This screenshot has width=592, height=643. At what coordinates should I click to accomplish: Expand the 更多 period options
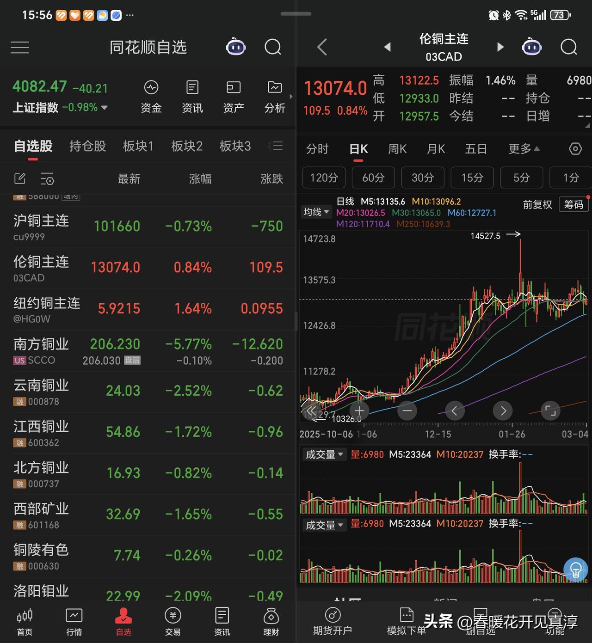click(x=524, y=149)
